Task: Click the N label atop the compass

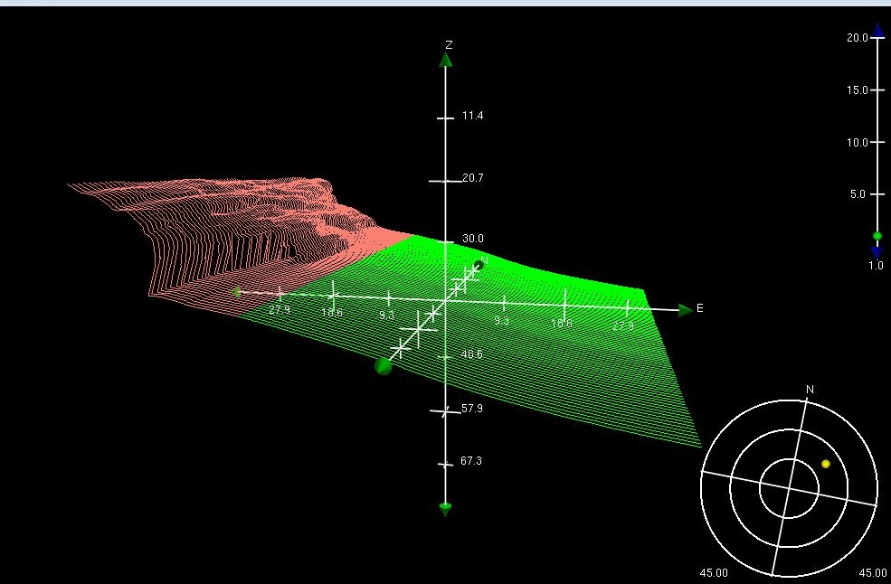Action: pyautogui.click(x=810, y=390)
